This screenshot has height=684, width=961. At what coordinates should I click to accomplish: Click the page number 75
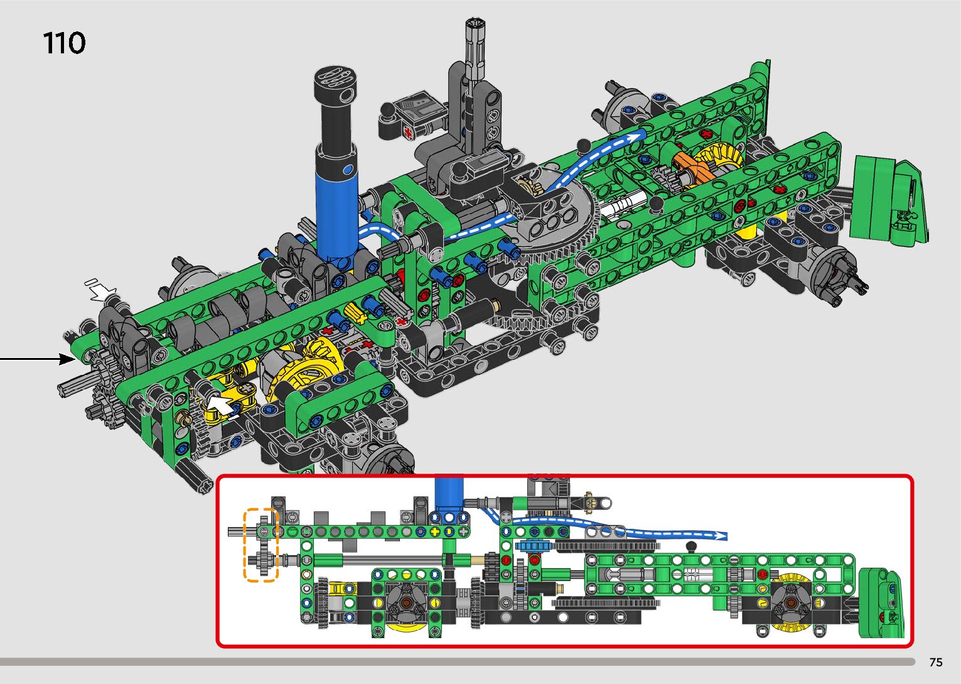point(935,662)
